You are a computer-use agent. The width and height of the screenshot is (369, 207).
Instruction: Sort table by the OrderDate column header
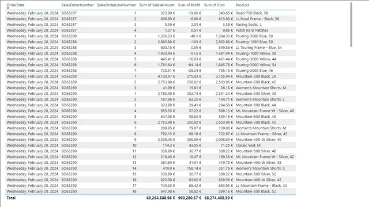[16, 5]
